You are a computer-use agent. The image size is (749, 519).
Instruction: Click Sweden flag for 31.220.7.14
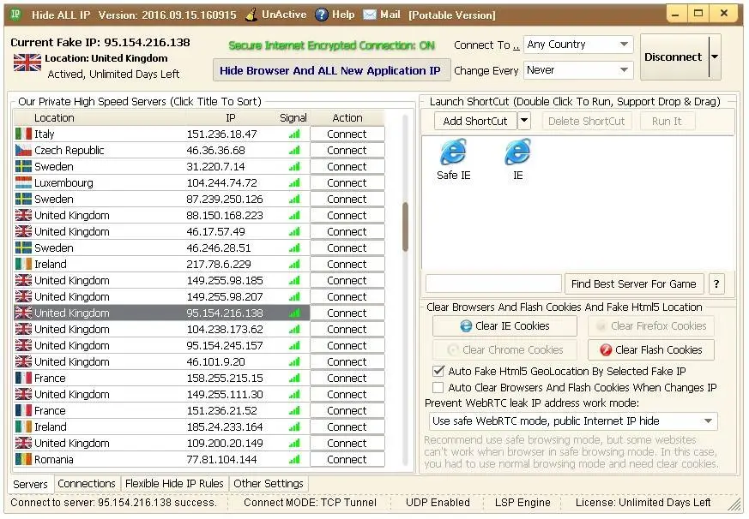click(x=23, y=166)
